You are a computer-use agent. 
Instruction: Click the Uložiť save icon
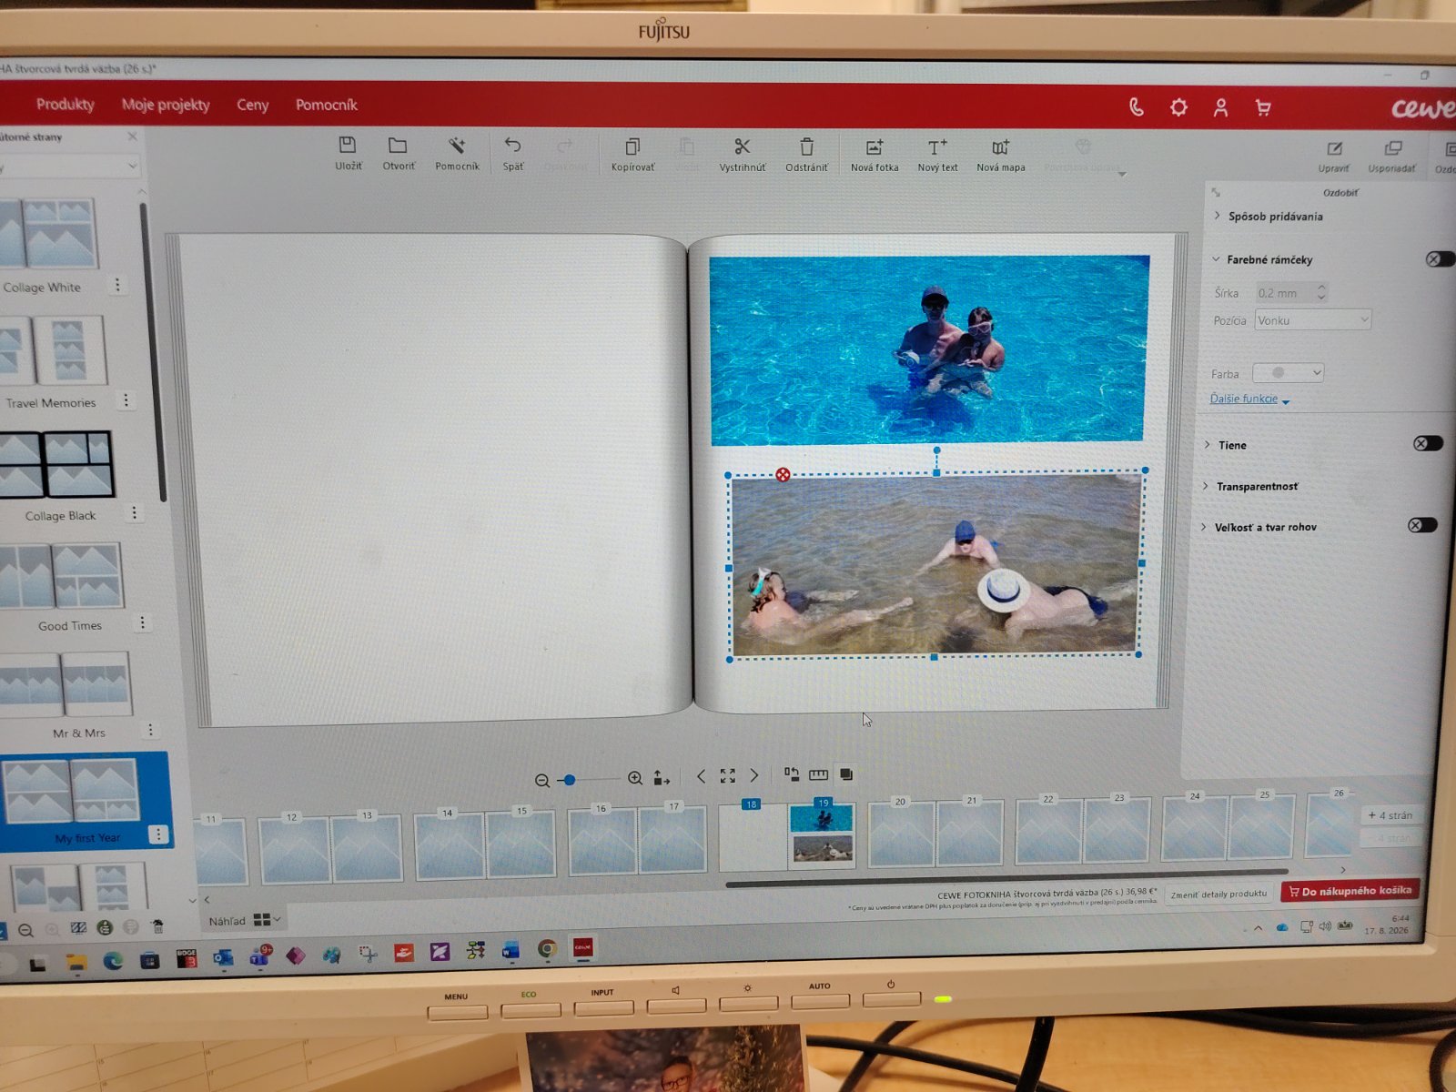[x=348, y=153]
